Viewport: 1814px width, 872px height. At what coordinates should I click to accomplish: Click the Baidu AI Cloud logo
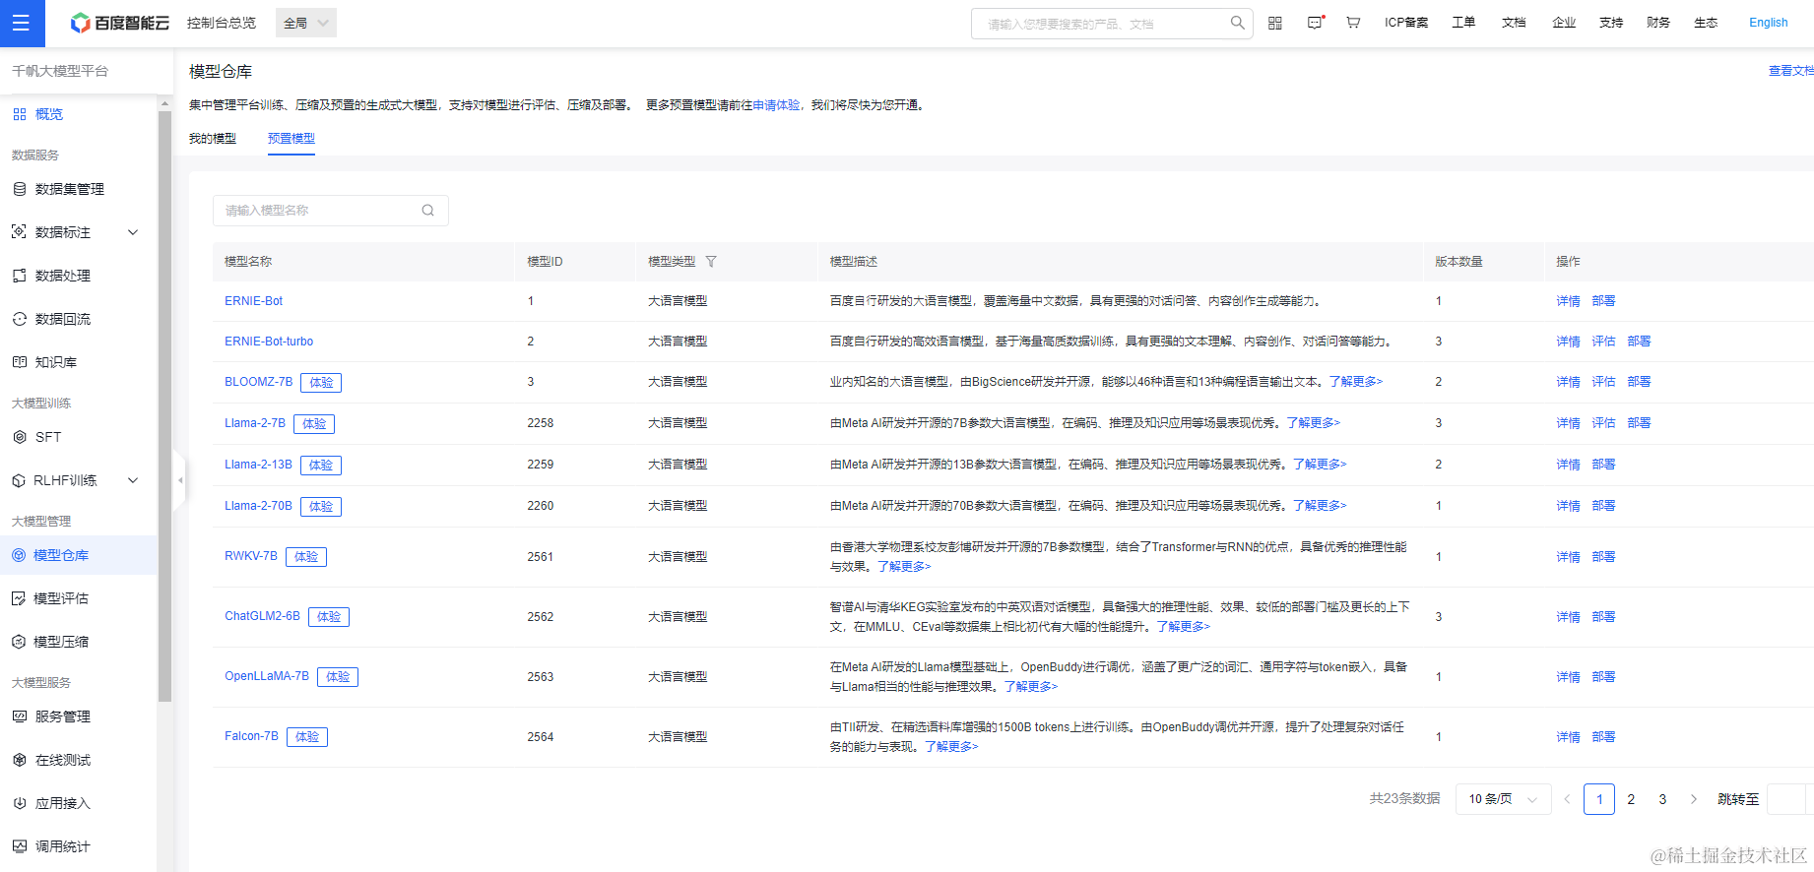pos(120,23)
